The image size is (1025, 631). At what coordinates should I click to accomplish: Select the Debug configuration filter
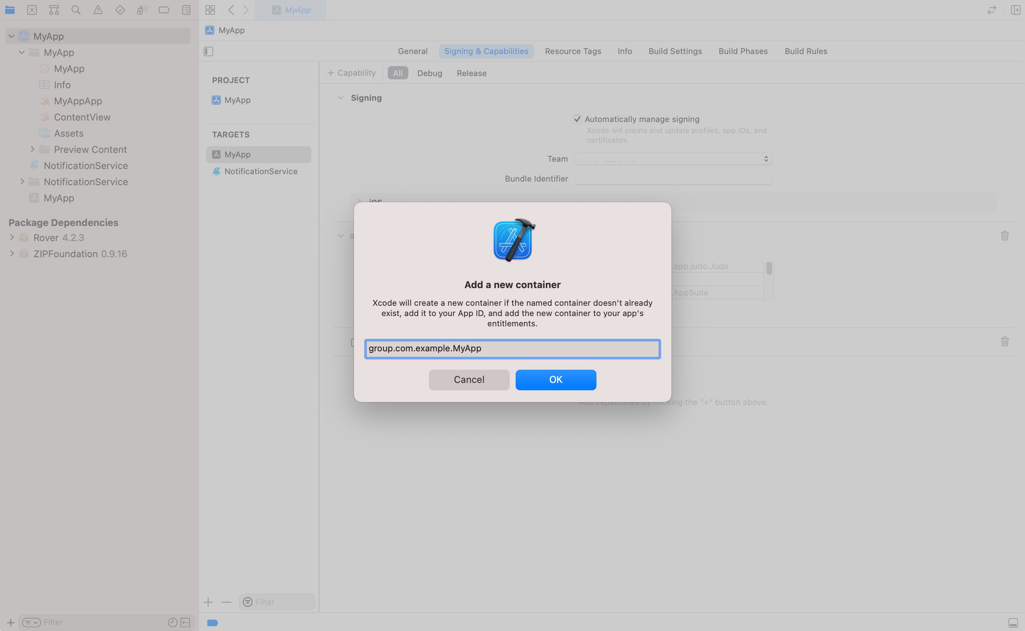point(430,73)
